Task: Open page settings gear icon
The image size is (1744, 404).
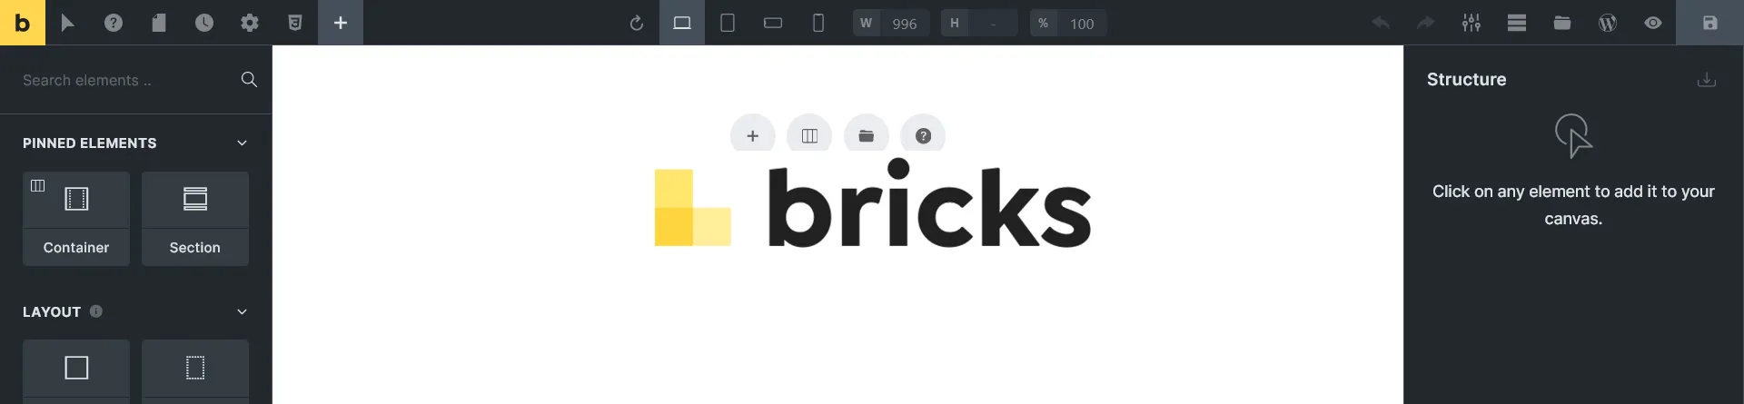Action: click(250, 23)
